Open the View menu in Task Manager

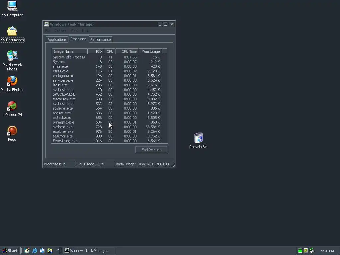(x=74, y=31)
